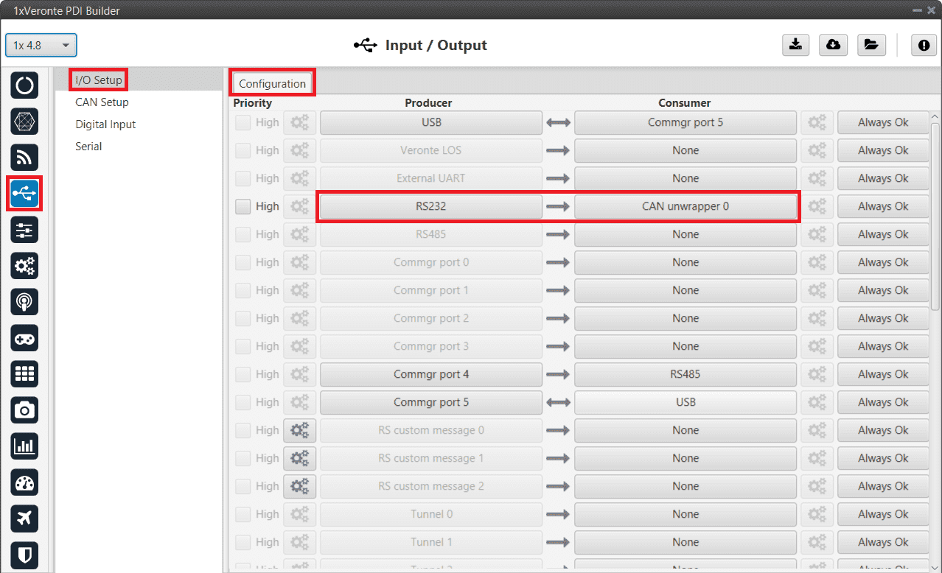Open the 1x 4.8 version dropdown
Screen dimensions: 942x573
[41, 46]
